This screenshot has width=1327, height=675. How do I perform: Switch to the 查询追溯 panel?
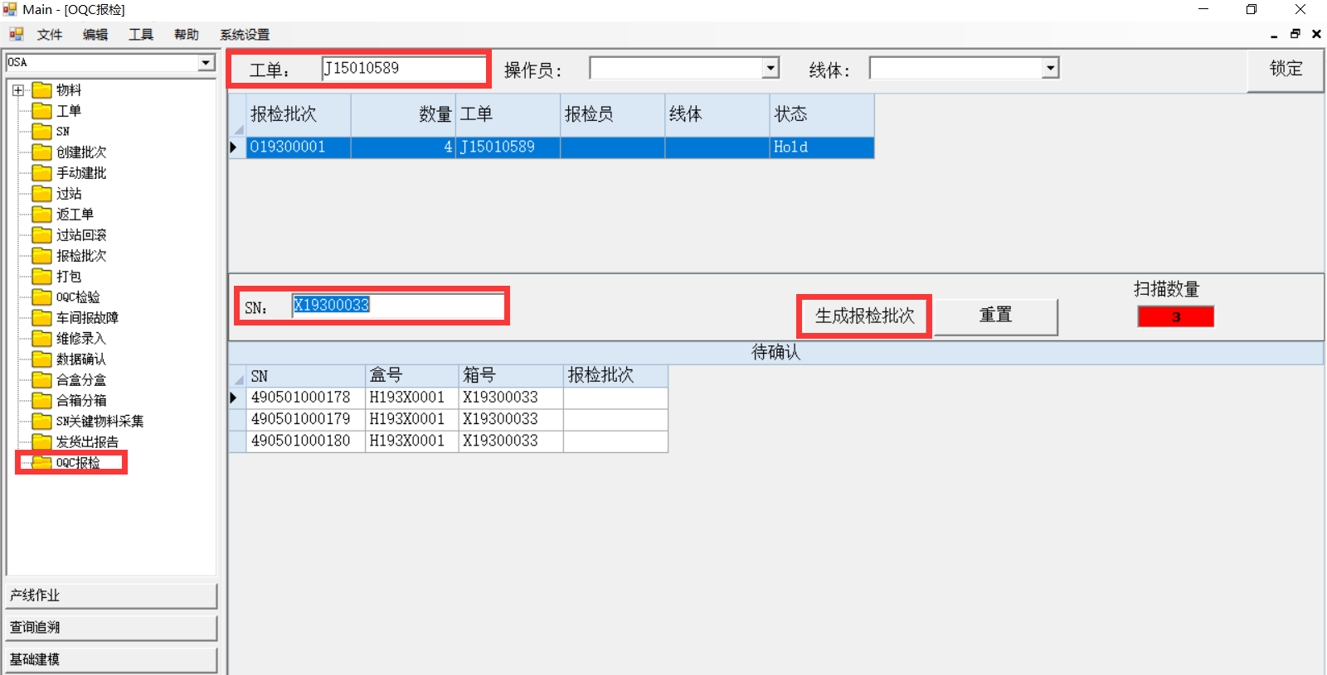point(111,628)
